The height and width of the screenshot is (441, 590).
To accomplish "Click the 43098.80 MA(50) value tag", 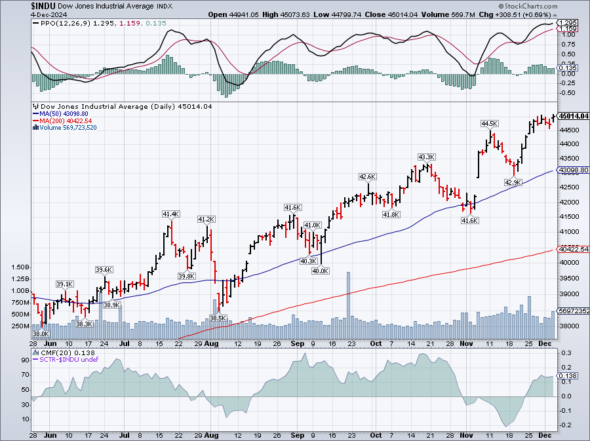I will pyautogui.click(x=572, y=170).
